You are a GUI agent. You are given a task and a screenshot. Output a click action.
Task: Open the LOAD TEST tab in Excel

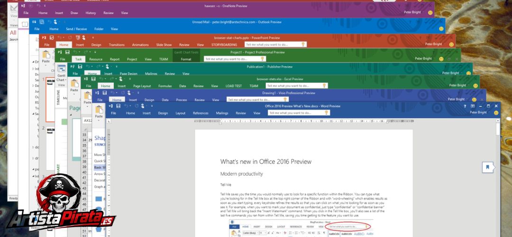(233, 86)
